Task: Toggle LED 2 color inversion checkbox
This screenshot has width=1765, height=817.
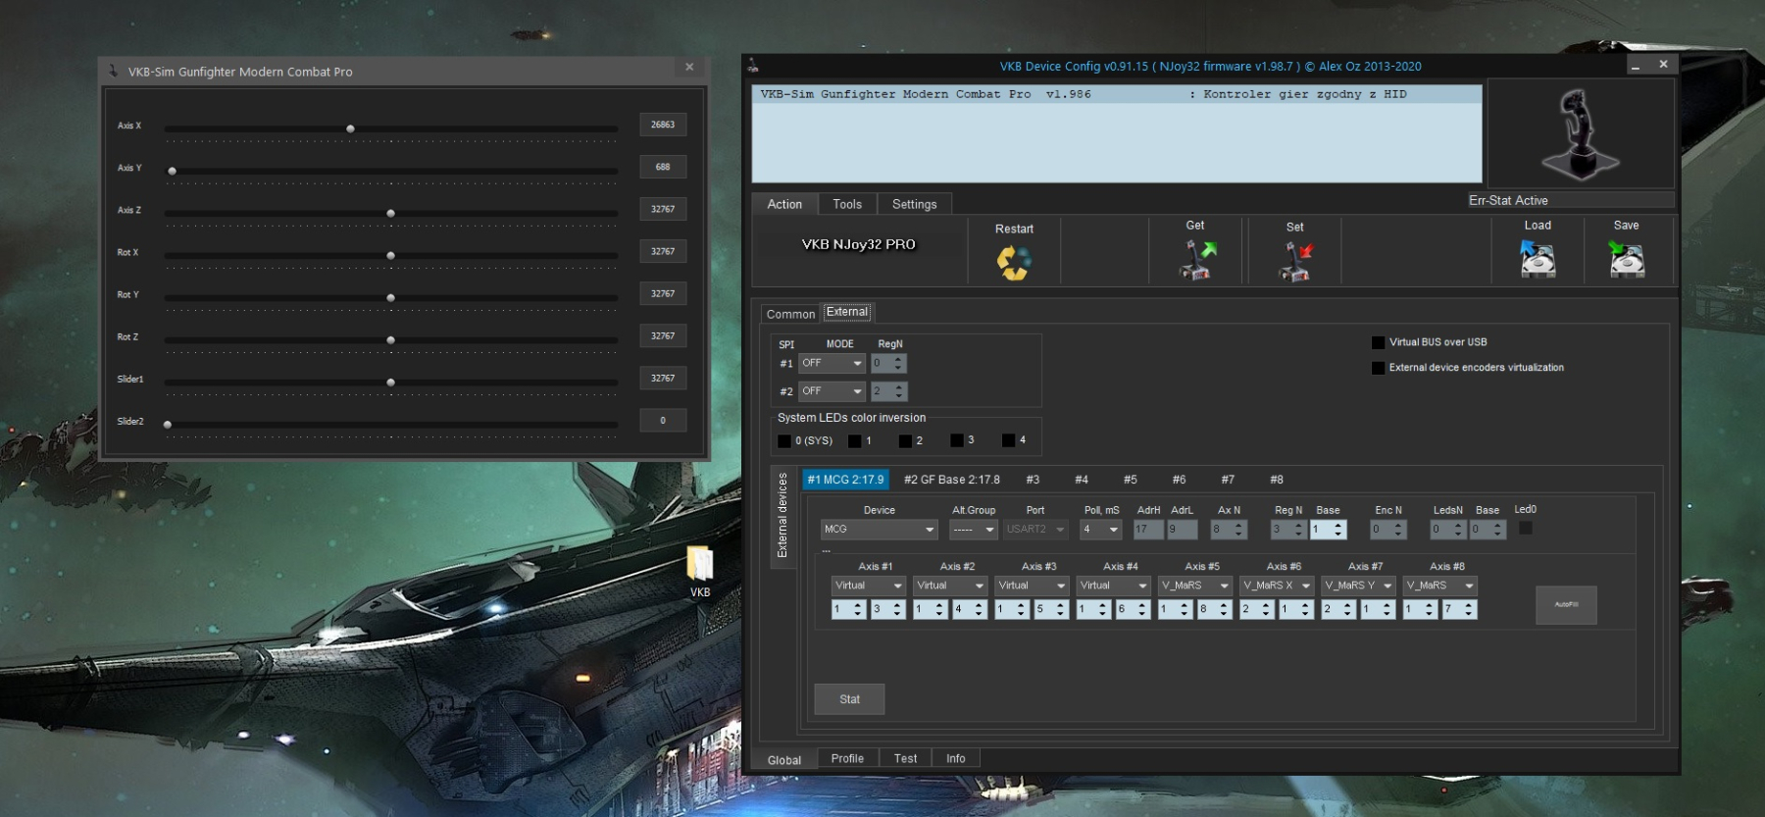Action: coord(905,441)
